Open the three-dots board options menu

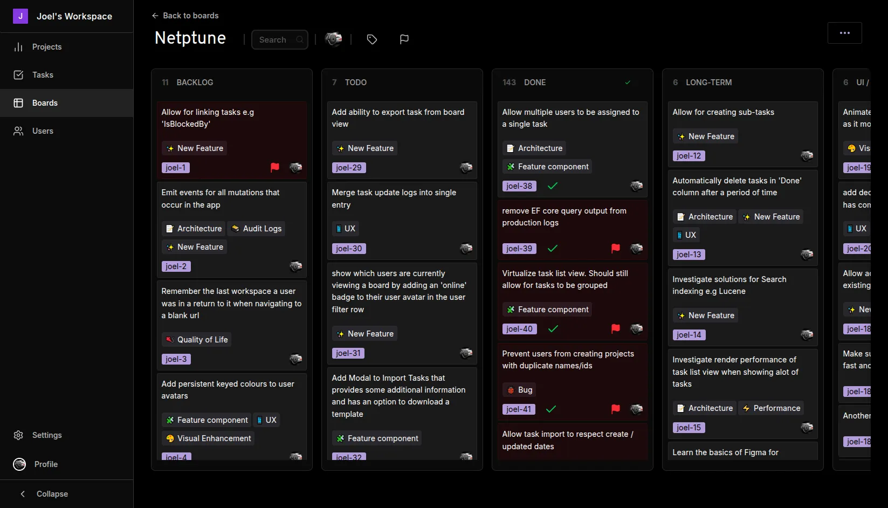click(844, 33)
